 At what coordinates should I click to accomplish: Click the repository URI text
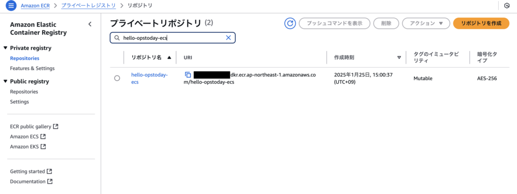250,78
